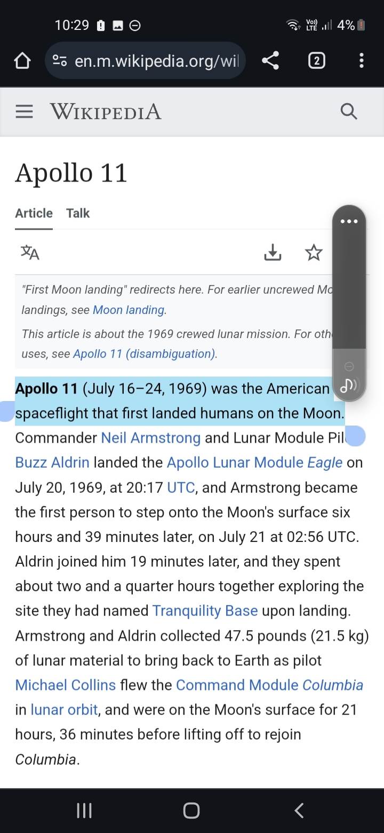384x833 pixels.
Task: Toggle the watchlist star for this article
Action: (314, 252)
